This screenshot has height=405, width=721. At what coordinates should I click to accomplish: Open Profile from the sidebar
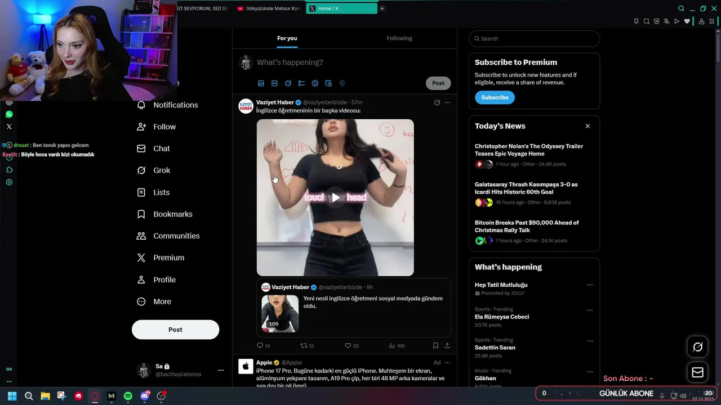click(157, 280)
